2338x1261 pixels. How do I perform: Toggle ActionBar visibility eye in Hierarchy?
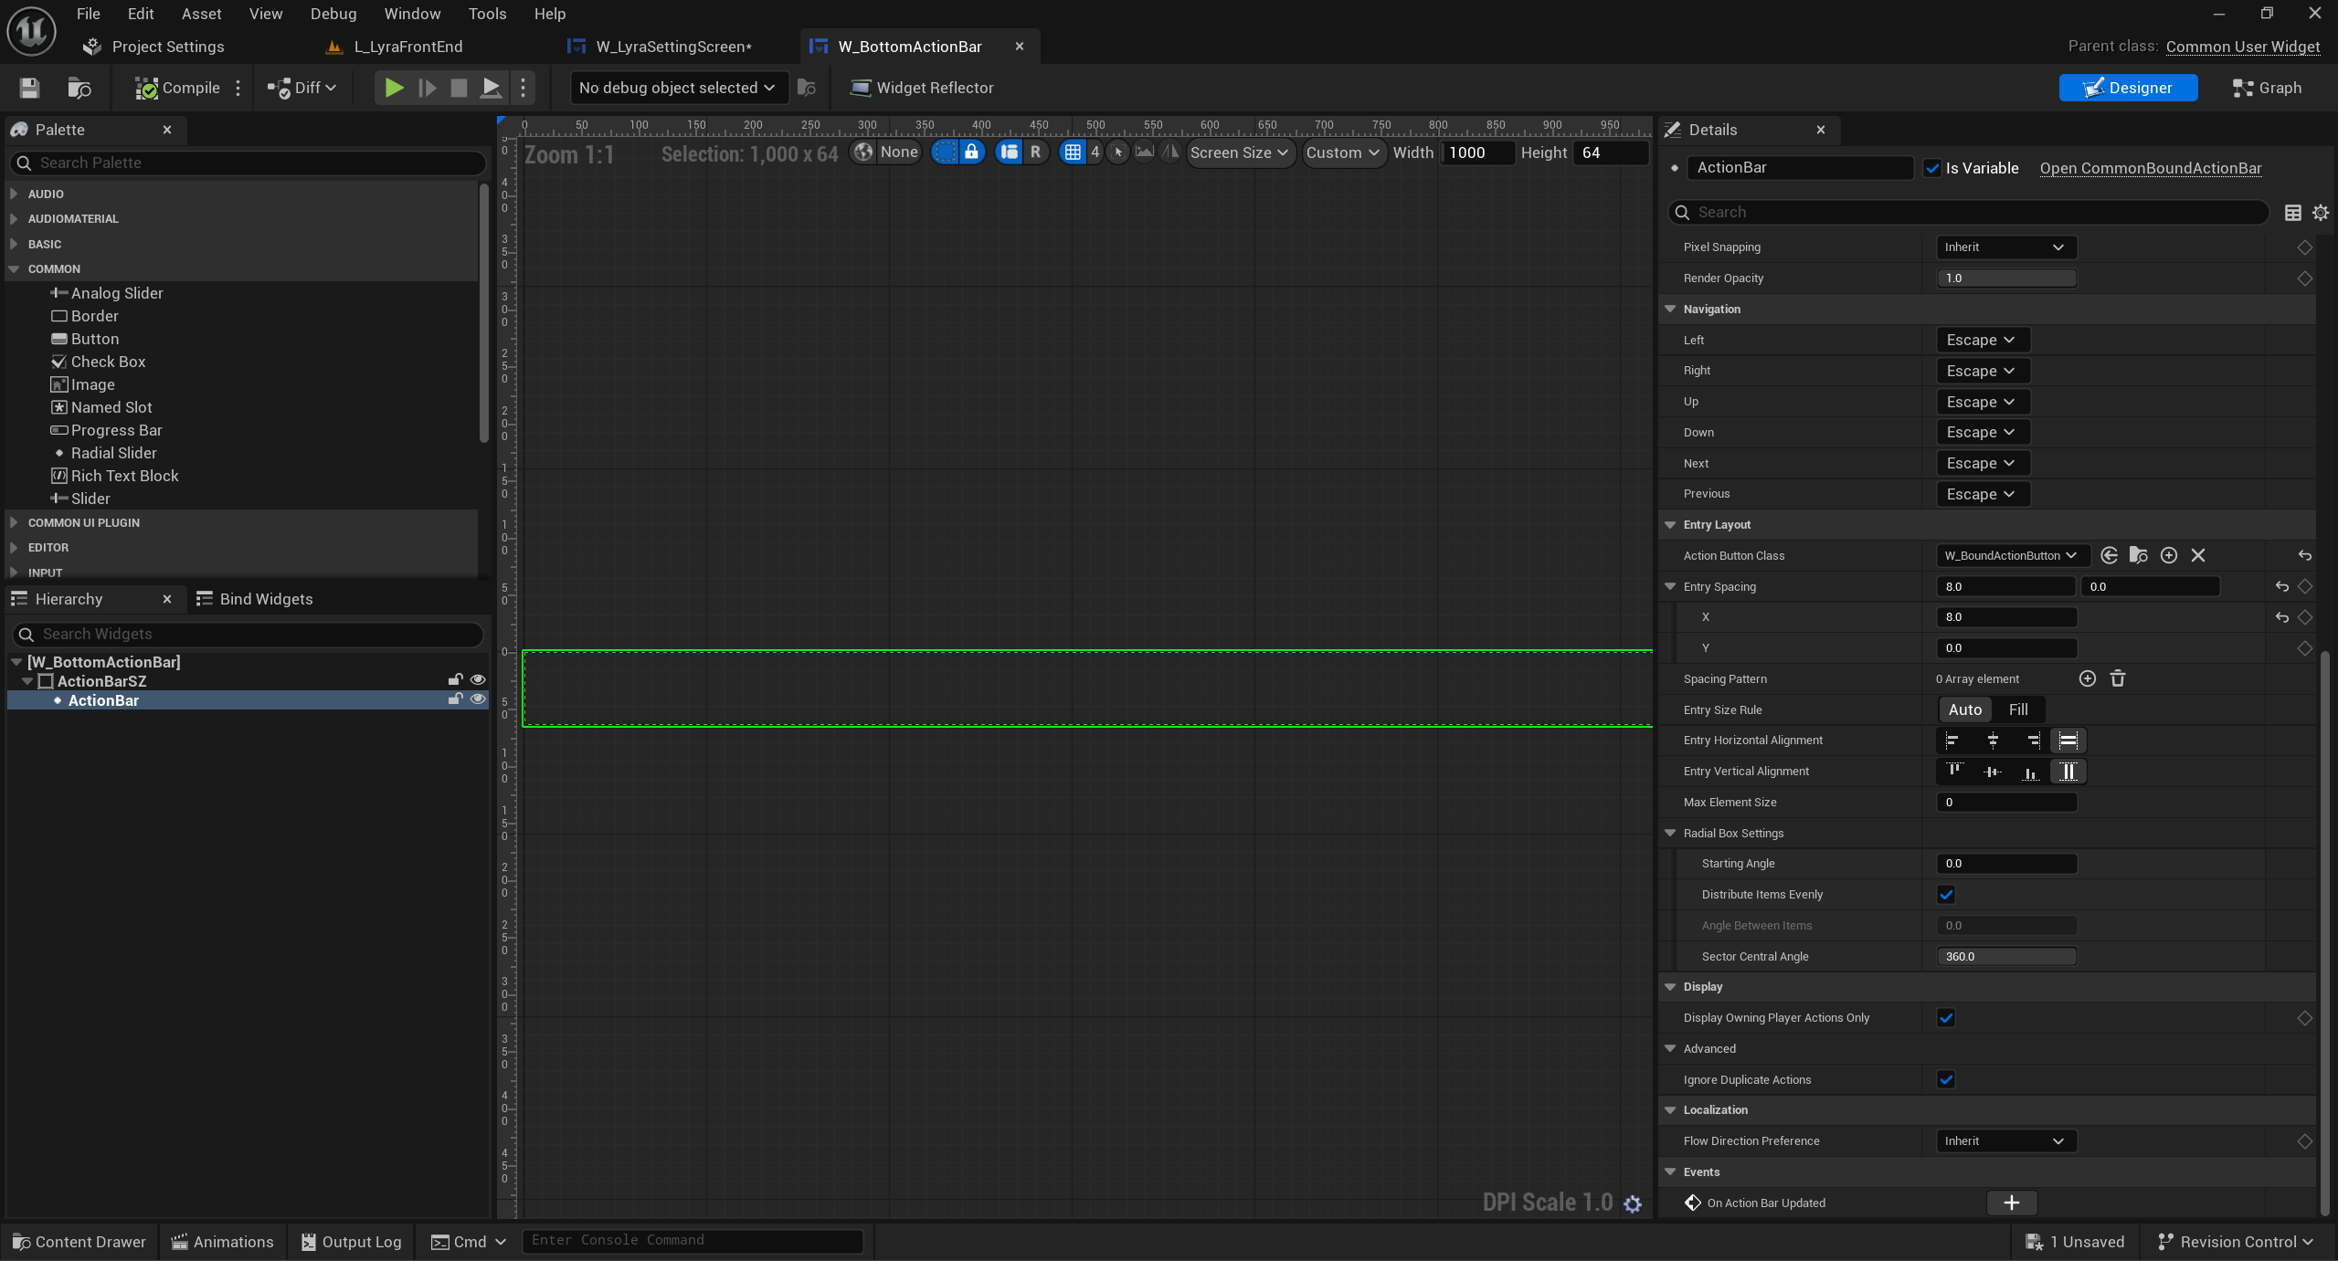(x=477, y=699)
